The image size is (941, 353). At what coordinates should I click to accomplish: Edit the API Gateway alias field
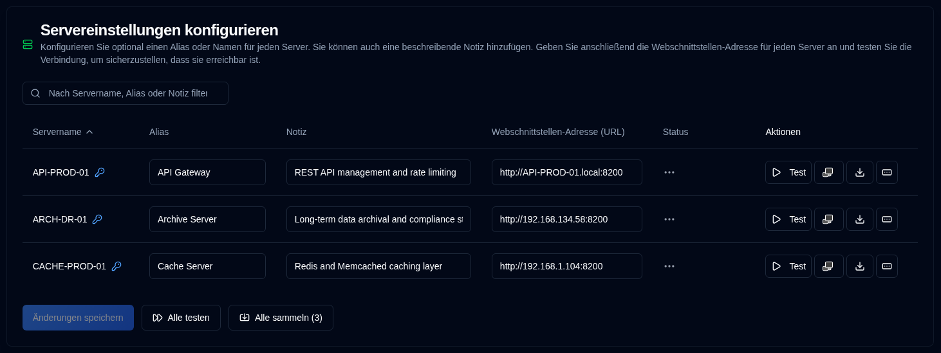(207, 172)
